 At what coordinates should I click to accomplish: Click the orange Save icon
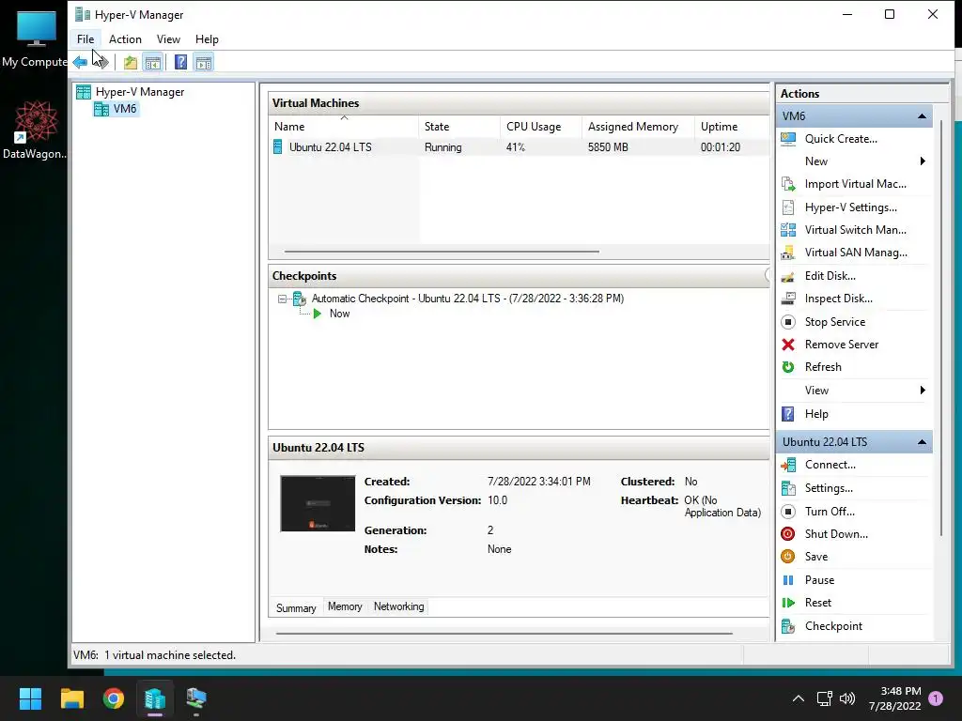tap(788, 557)
